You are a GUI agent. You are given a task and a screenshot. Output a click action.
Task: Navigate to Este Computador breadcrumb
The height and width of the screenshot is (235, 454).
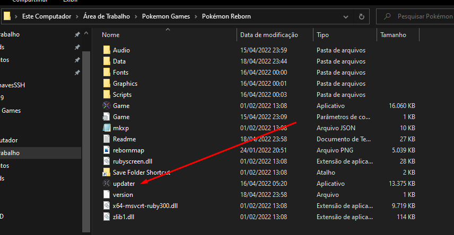click(x=47, y=16)
